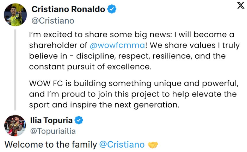Open the @wowfcmma mention link
Screen dimensions: 247x152
(x=117, y=45)
